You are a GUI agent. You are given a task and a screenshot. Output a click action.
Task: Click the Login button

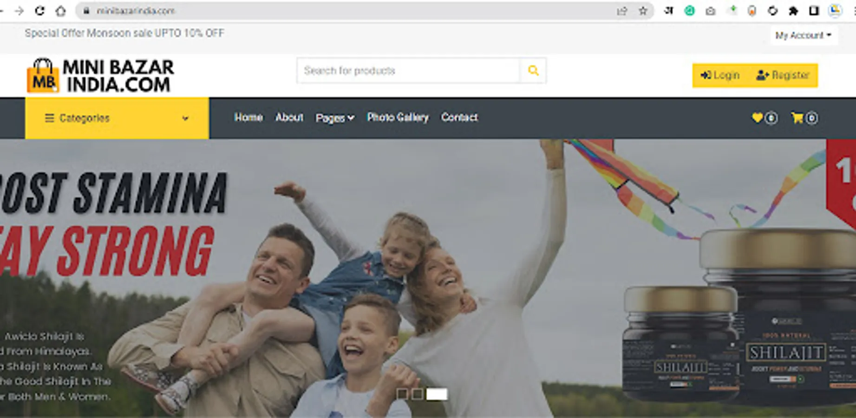point(720,75)
